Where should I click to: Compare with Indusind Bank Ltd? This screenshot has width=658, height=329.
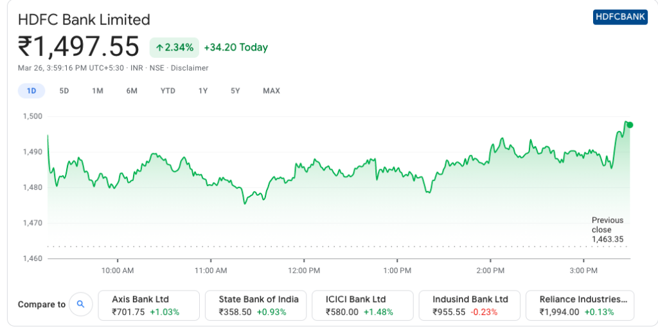click(x=469, y=305)
